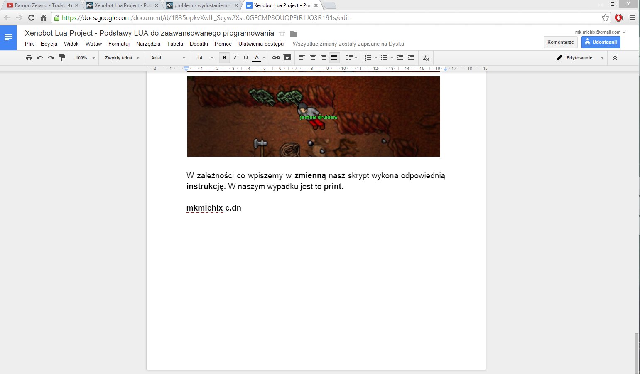Screen dimensions: 640x374
Task: Open the Zwykły tekst style dropdown
Action: click(122, 58)
